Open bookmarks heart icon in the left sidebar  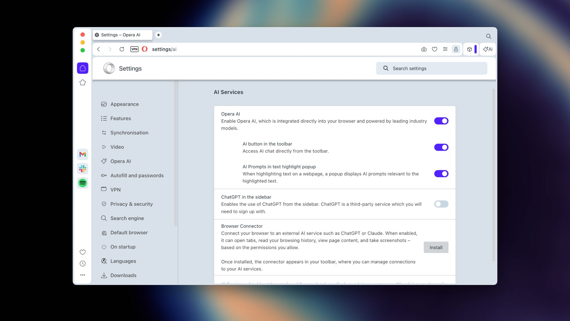coord(83,252)
